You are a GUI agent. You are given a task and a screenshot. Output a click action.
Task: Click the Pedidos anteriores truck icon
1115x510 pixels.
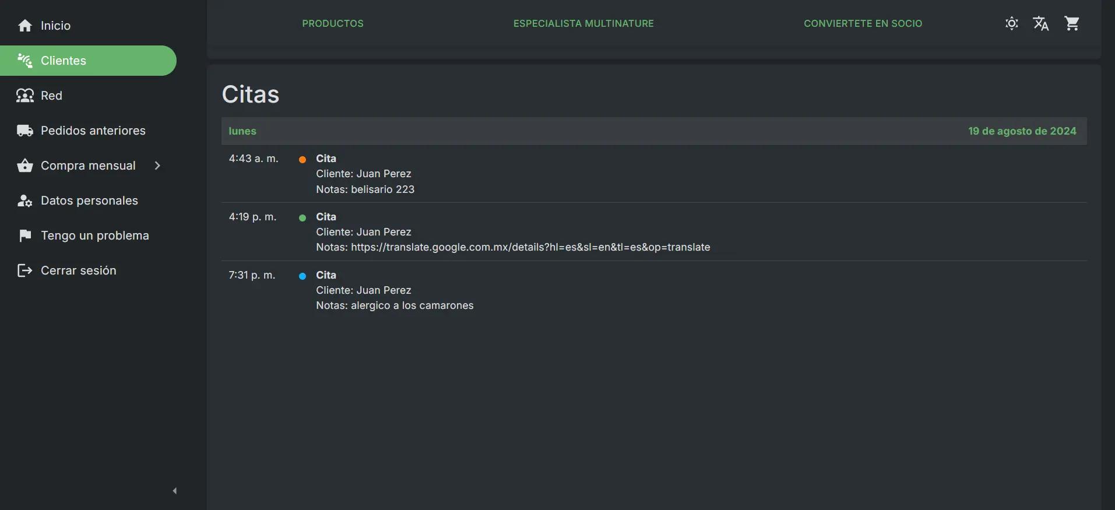[x=25, y=131]
